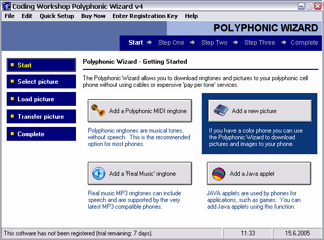Click the arrow between Step Three and Complete
Image resolution: width=324 pixels, height=240 pixels.
284,43
